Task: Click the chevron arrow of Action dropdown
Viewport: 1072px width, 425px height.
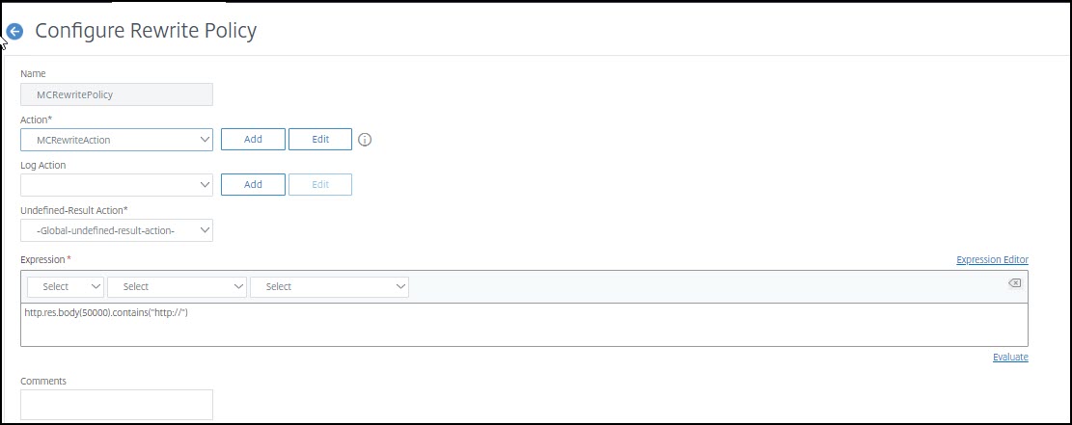Action: pos(205,140)
